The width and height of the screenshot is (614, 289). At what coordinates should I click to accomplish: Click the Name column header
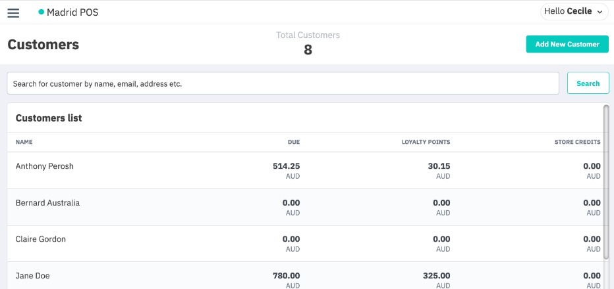click(24, 142)
